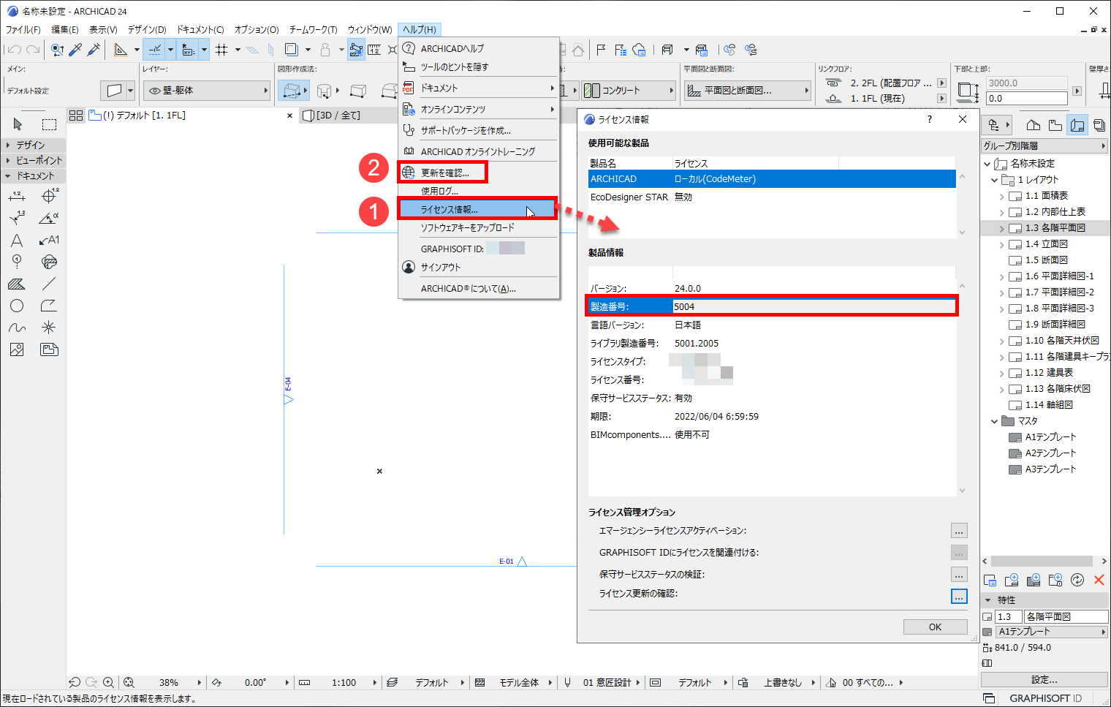
Task: Select the Polyline tool
Action: pos(49,306)
